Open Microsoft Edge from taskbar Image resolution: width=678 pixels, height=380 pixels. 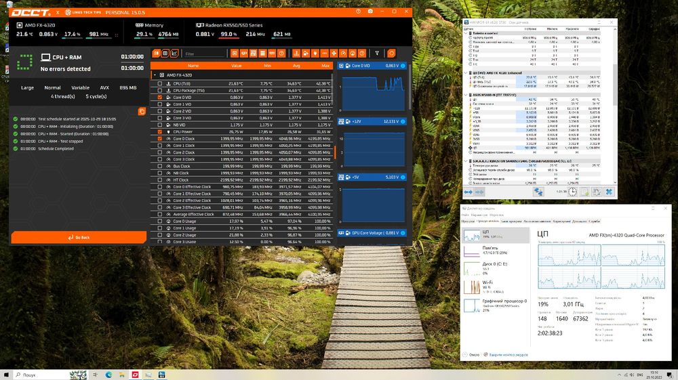[x=108, y=375]
